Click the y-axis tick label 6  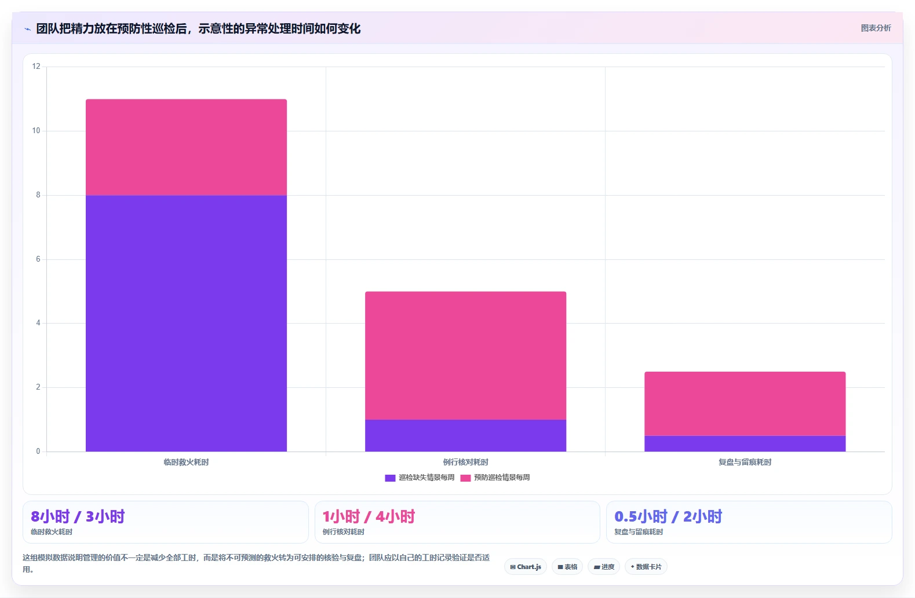coord(38,259)
